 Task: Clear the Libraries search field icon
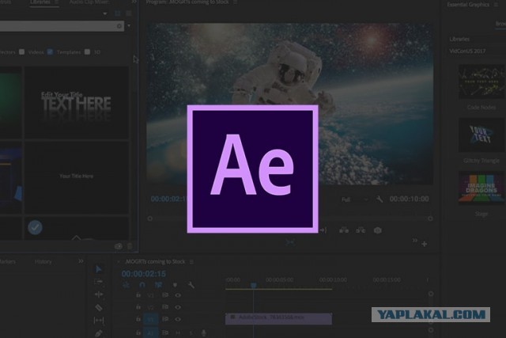click(119, 26)
